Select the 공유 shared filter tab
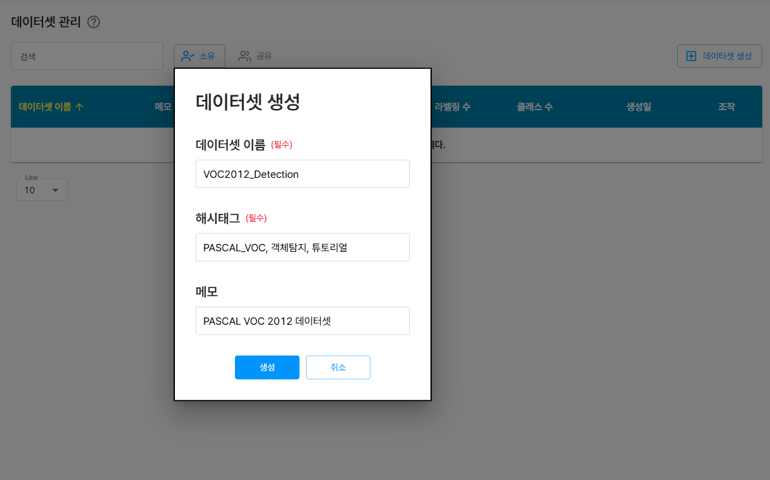Image resolution: width=770 pixels, height=480 pixels. 255,56
